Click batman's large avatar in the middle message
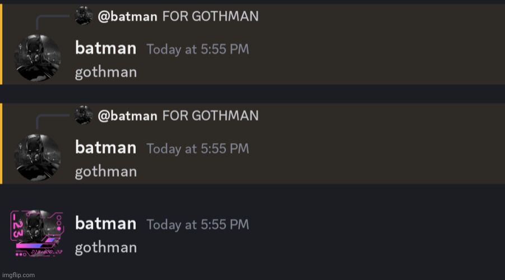 [38, 157]
